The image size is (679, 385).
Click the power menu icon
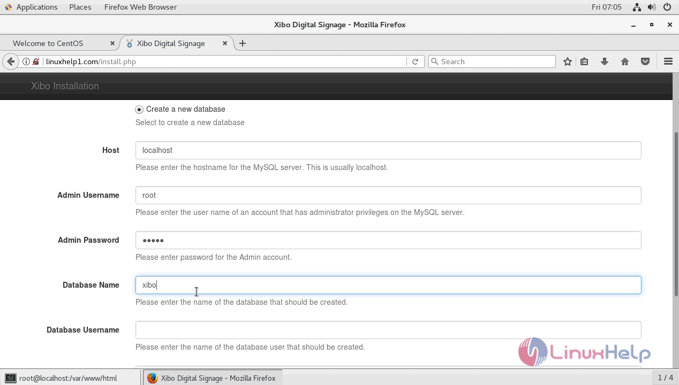(667, 7)
